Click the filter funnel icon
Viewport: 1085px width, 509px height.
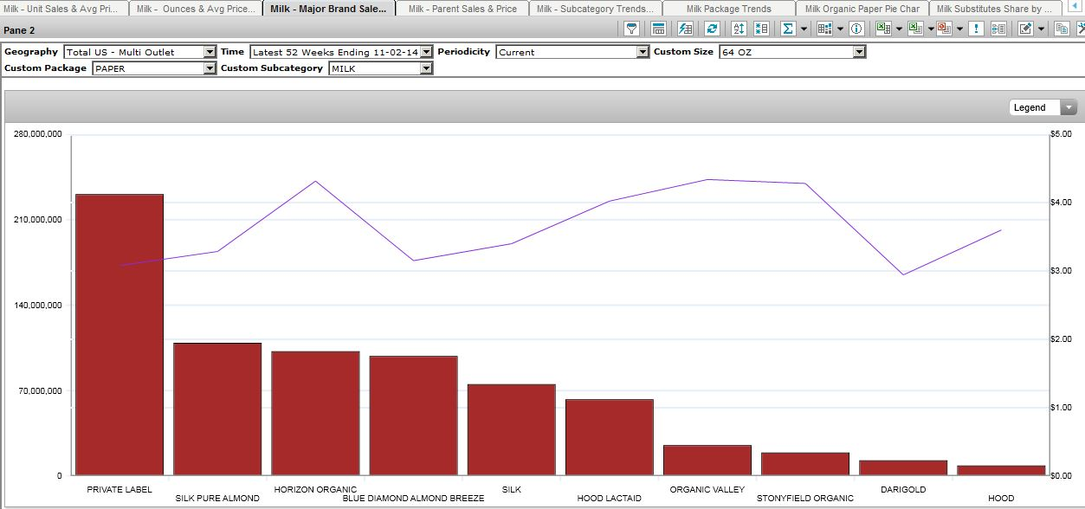[632, 29]
